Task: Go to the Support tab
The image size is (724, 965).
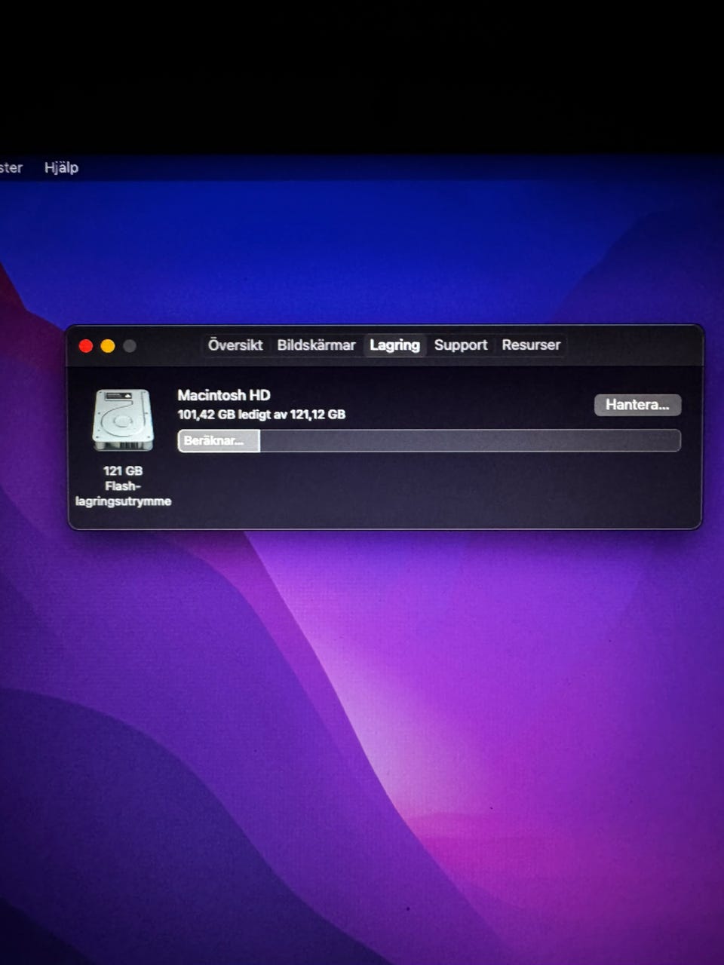Action: coord(461,345)
